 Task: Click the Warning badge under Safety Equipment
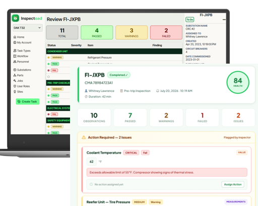(57, 126)
